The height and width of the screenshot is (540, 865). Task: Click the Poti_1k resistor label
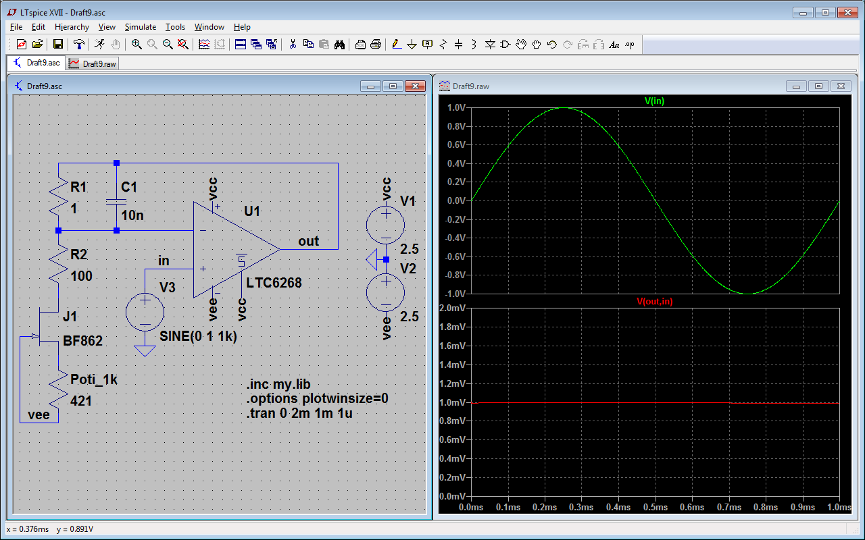pyautogui.click(x=94, y=379)
